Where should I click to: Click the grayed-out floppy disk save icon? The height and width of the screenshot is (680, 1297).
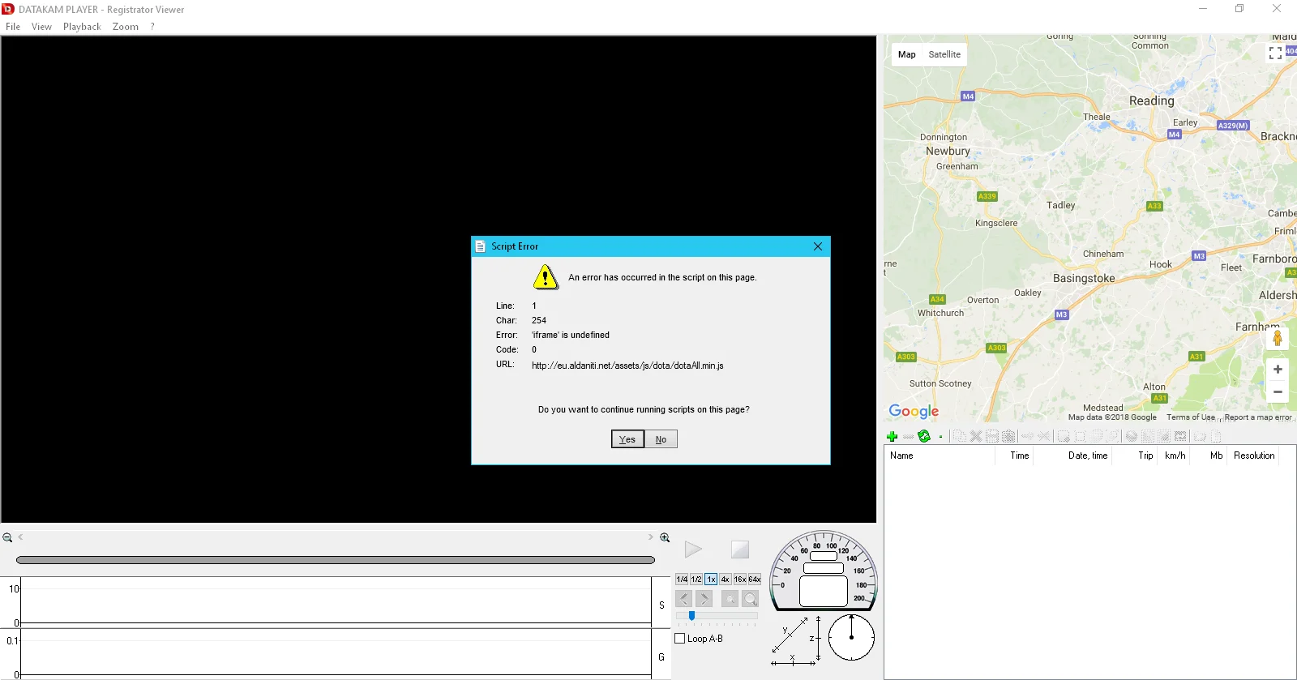[992, 436]
